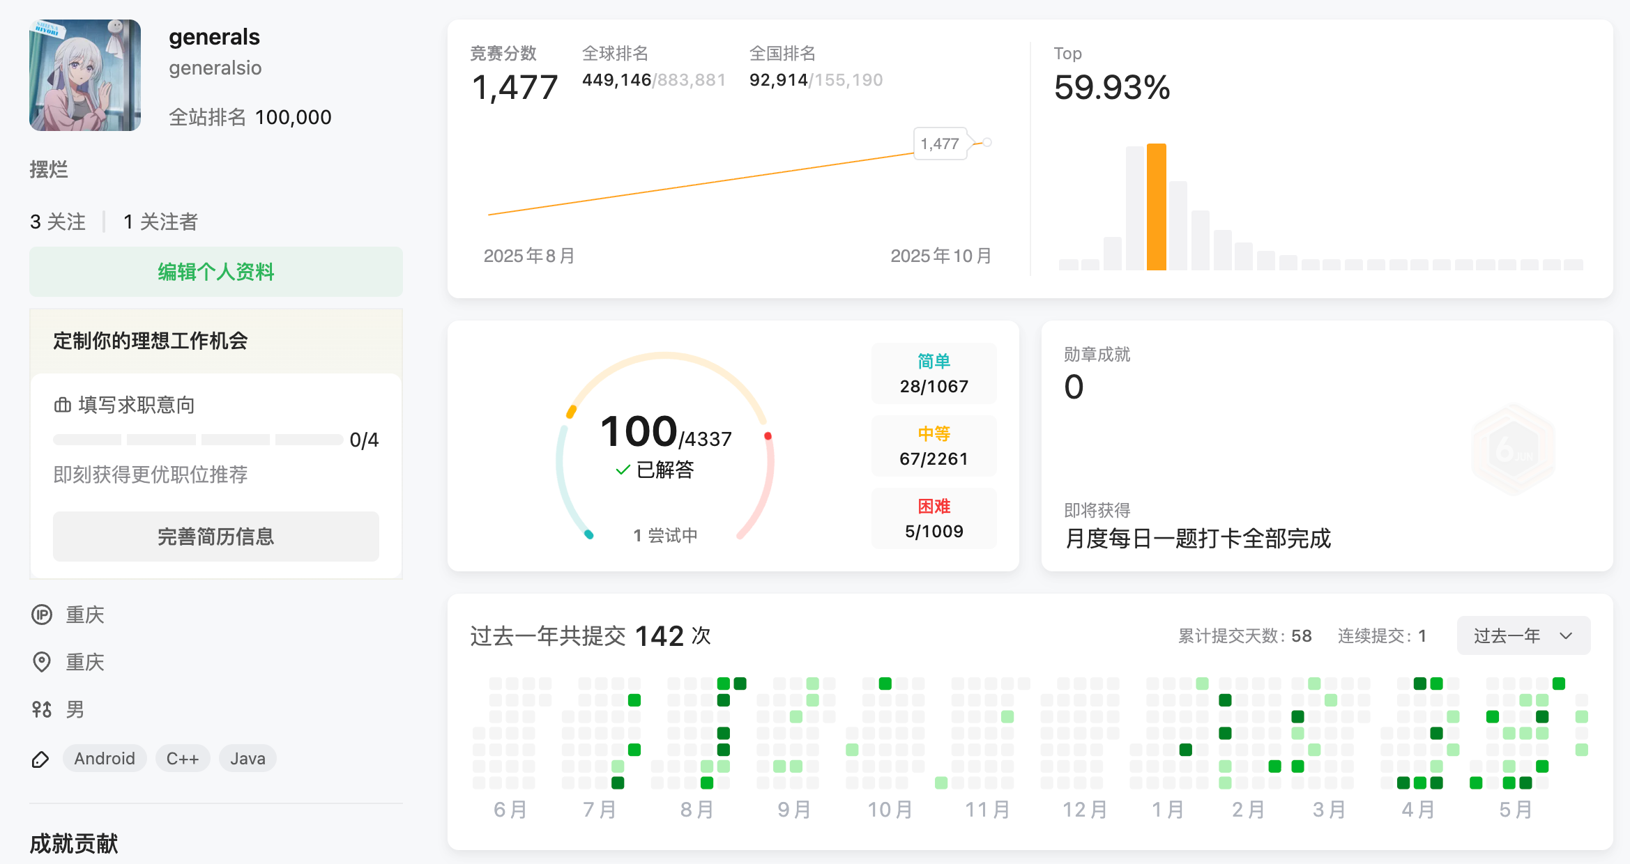Click the Java skill tag
Image resolution: width=1630 pixels, height=864 pixels.
[247, 758]
